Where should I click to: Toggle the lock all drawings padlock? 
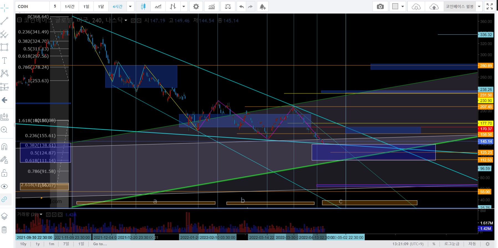(4, 173)
